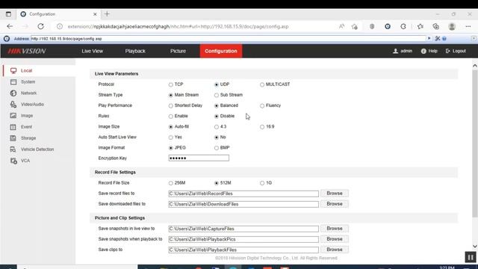Select 16:9 image size

[262, 127]
